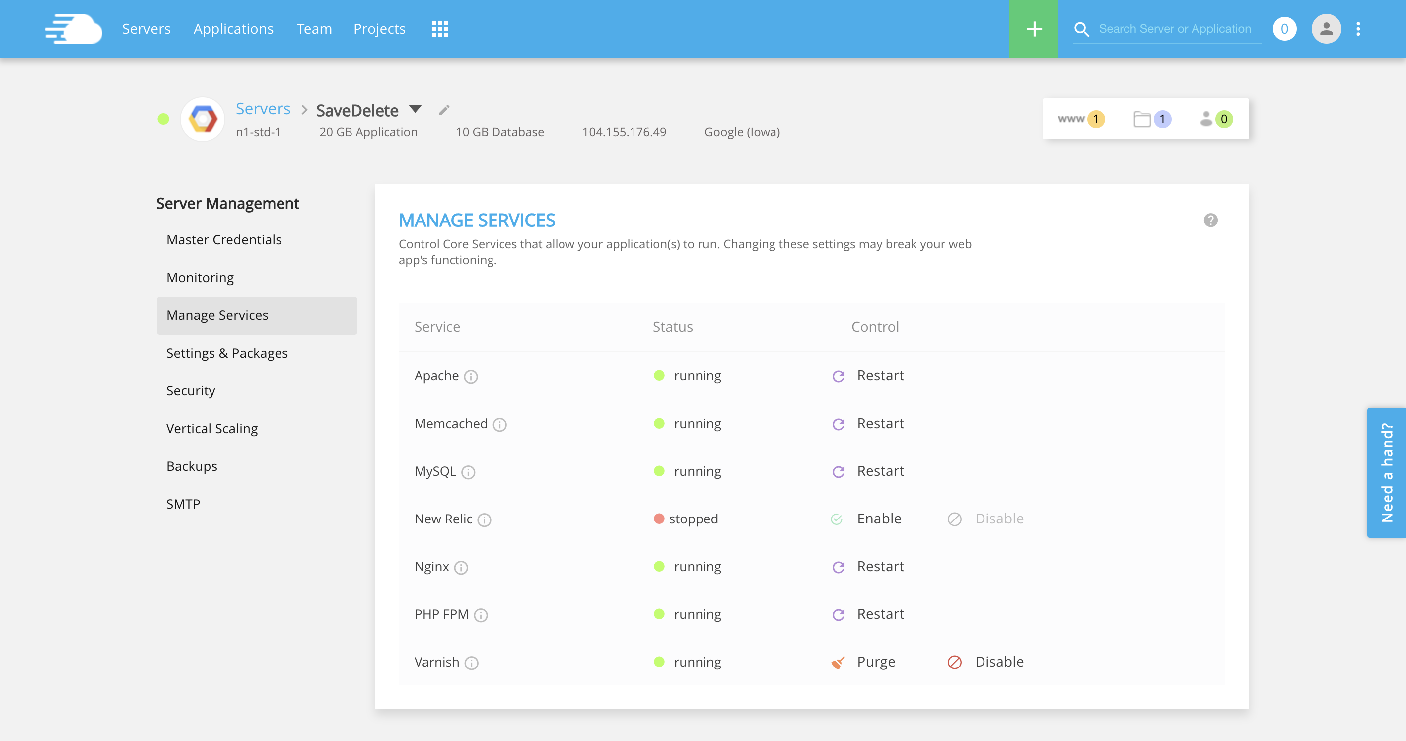Click the Varnish purge broom icon
The height and width of the screenshot is (741, 1406).
click(x=838, y=662)
